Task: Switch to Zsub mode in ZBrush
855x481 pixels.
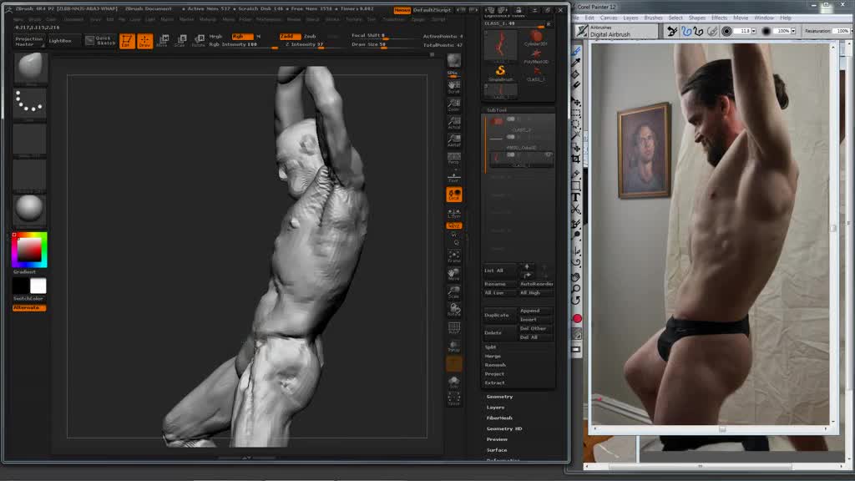Action: (x=311, y=37)
